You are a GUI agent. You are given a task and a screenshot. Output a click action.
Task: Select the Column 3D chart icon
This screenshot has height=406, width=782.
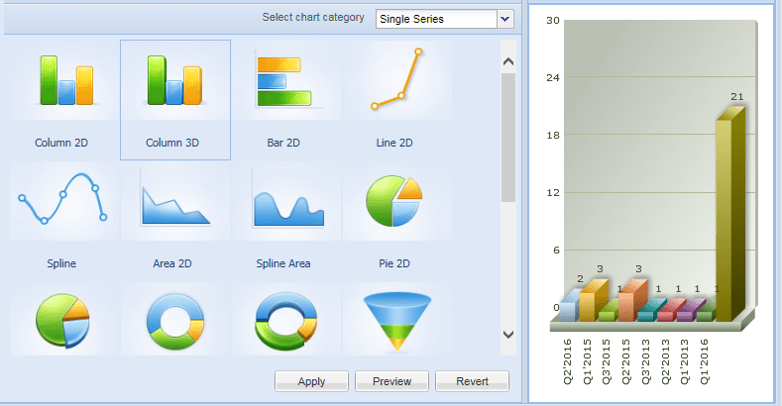pyautogui.click(x=174, y=80)
